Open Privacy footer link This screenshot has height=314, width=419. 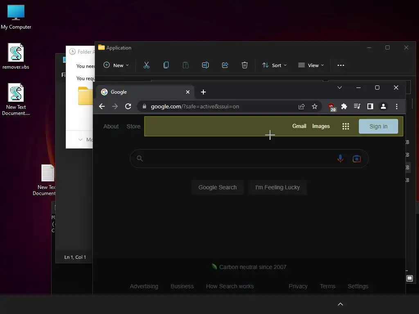298,286
